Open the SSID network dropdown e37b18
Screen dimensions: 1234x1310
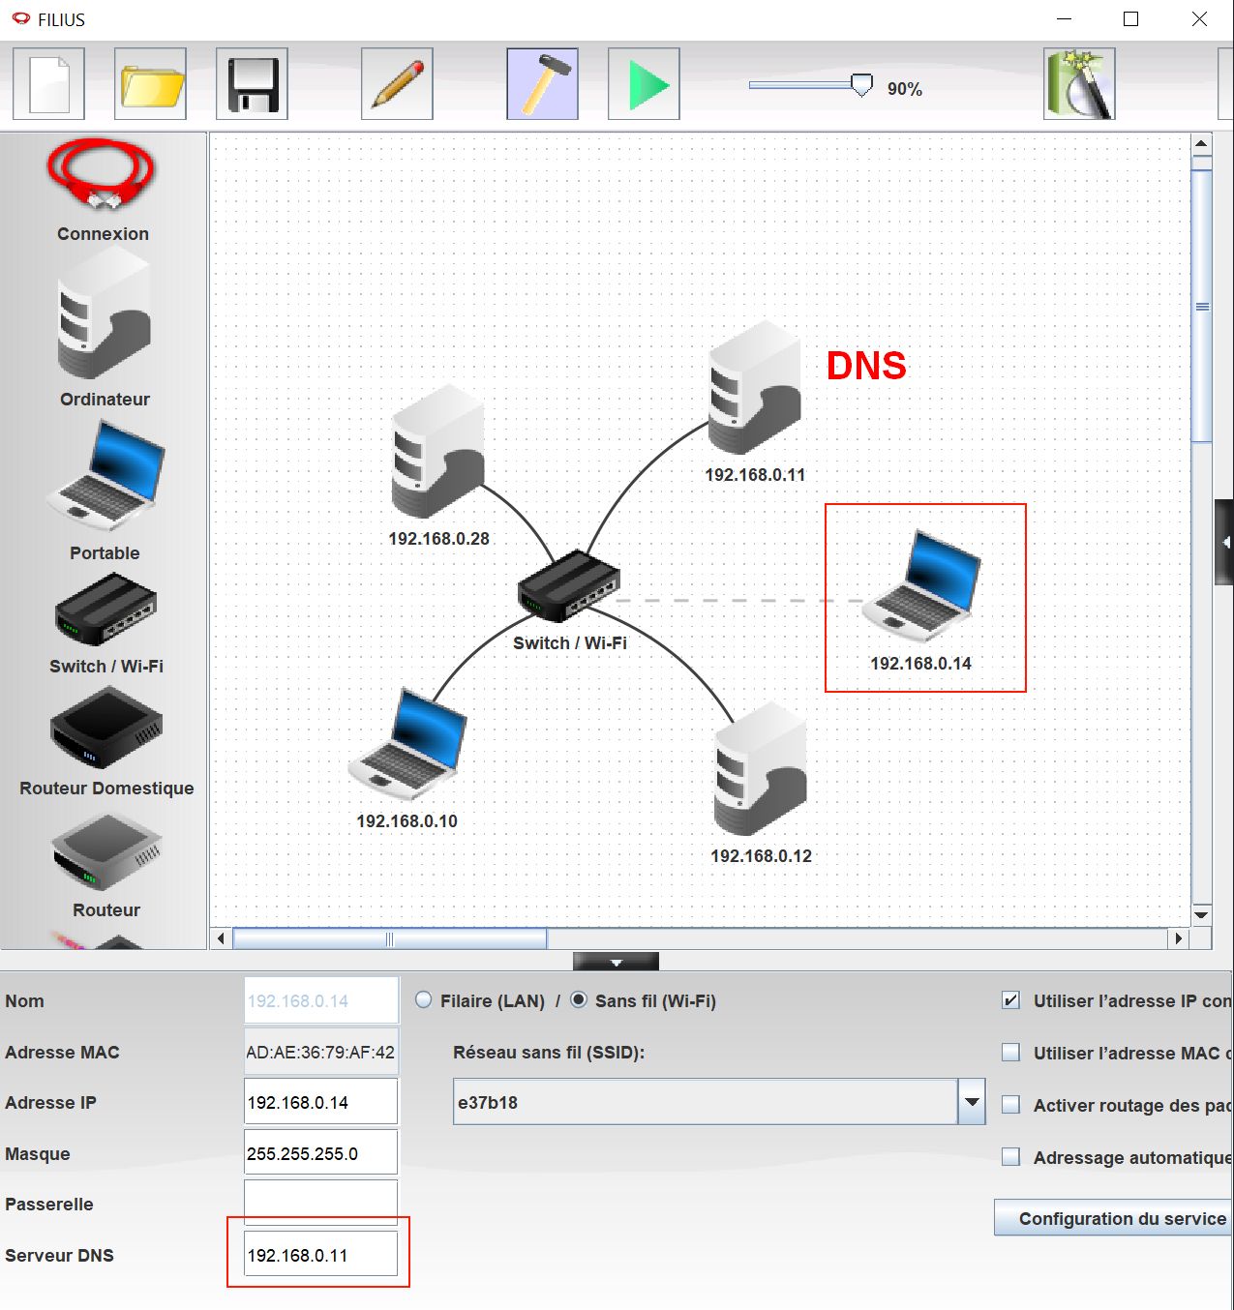(972, 1102)
